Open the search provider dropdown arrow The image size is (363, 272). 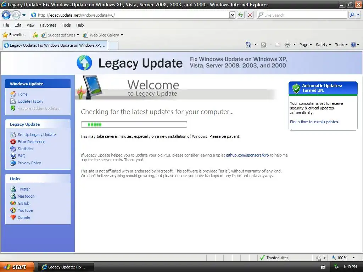tap(358, 15)
